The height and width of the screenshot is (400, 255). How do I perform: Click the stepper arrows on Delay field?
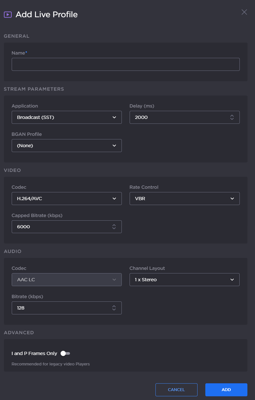tap(232, 117)
